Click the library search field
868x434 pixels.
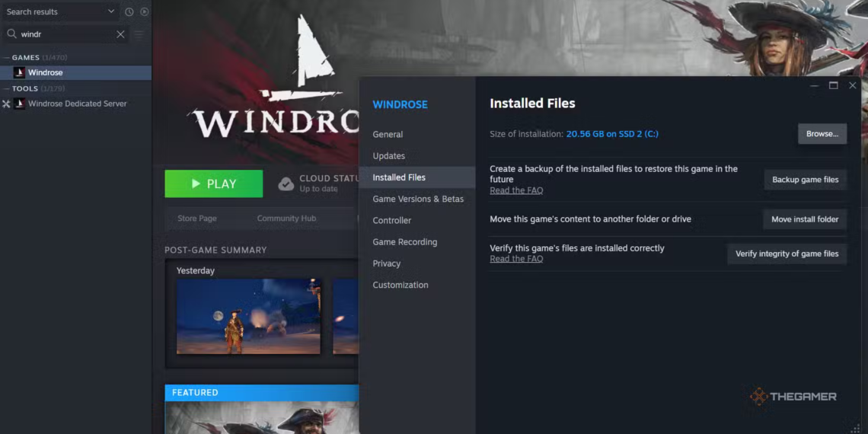coord(66,34)
